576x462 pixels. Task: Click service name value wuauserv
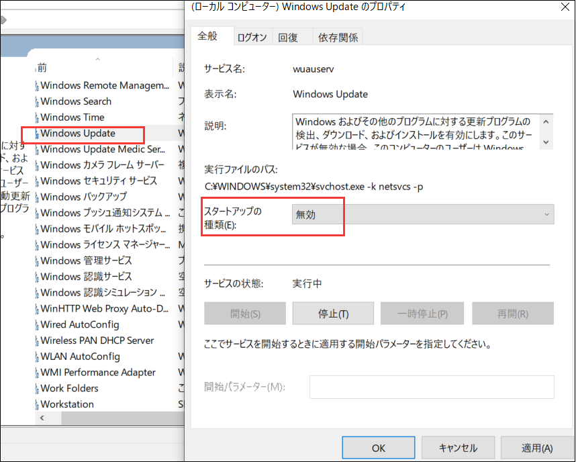pyautogui.click(x=314, y=69)
